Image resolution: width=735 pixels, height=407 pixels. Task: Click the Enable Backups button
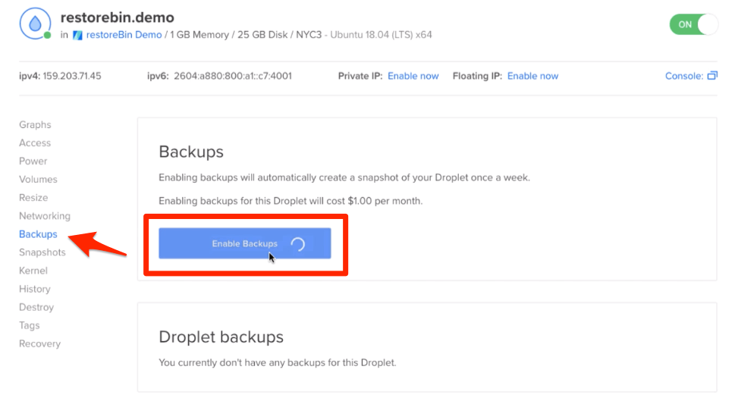click(x=245, y=243)
